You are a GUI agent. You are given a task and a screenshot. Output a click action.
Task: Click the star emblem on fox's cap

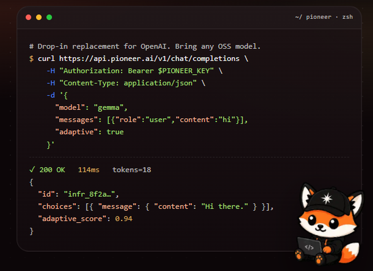pyautogui.click(x=327, y=198)
